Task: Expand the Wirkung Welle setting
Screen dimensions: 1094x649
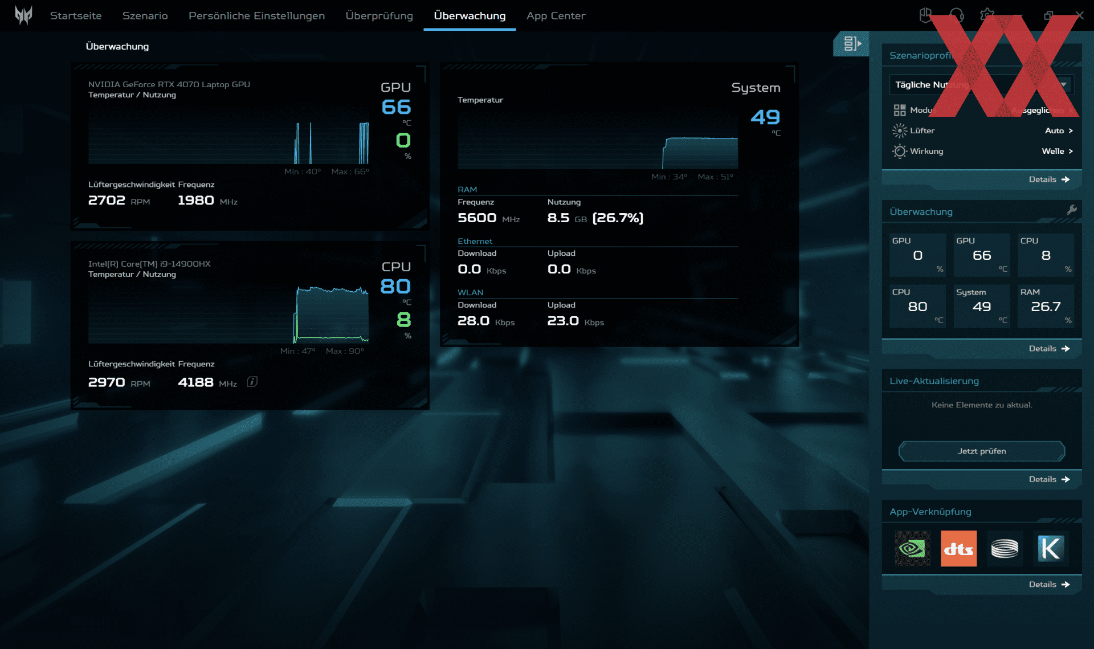Action: pos(982,151)
